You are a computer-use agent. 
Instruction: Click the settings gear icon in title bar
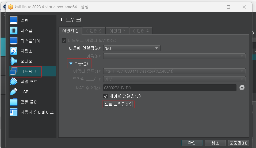point(11,7)
